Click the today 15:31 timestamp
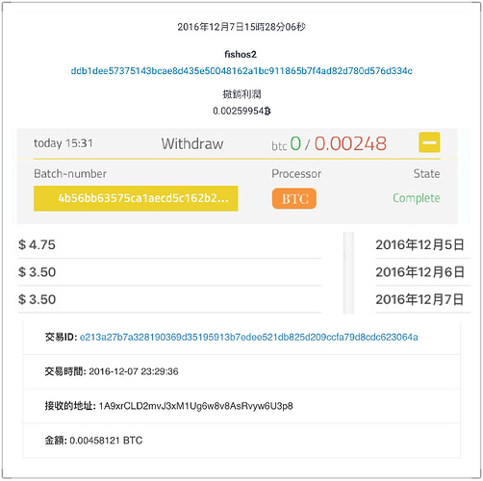 [x=64, y=143]
